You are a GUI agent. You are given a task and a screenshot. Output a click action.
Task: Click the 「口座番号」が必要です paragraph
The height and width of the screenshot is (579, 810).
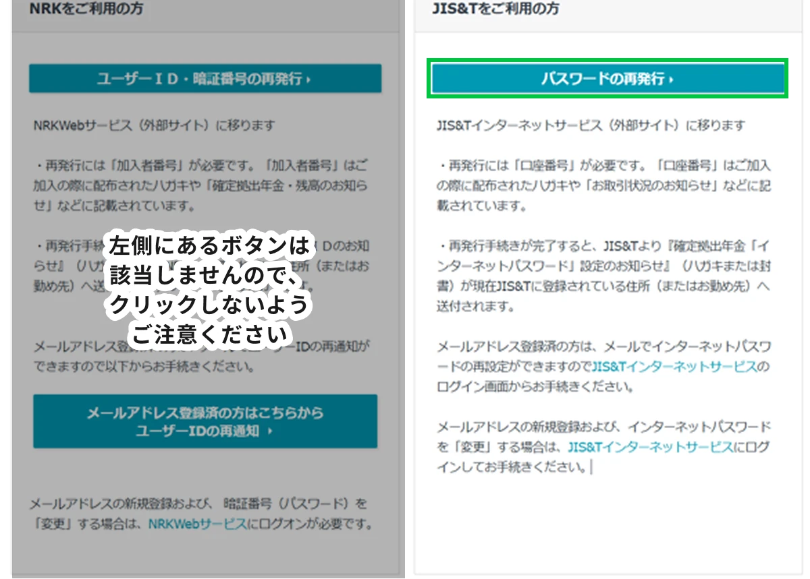click(x=603, y=185)
